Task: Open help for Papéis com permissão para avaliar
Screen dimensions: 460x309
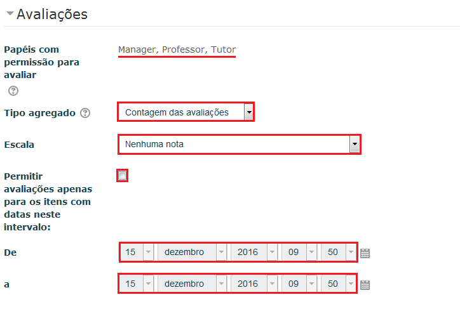Action: 13,91
